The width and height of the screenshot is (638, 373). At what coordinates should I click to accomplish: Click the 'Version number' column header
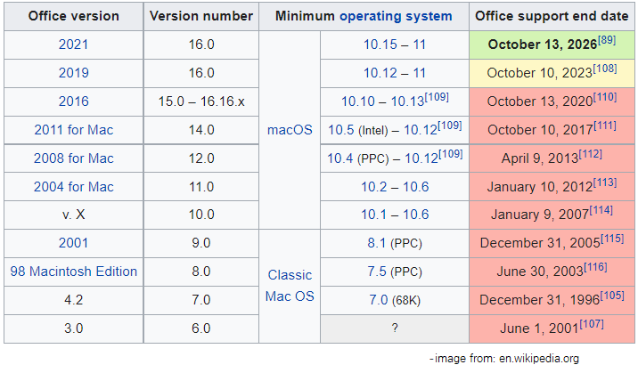(x=201, y=16)
